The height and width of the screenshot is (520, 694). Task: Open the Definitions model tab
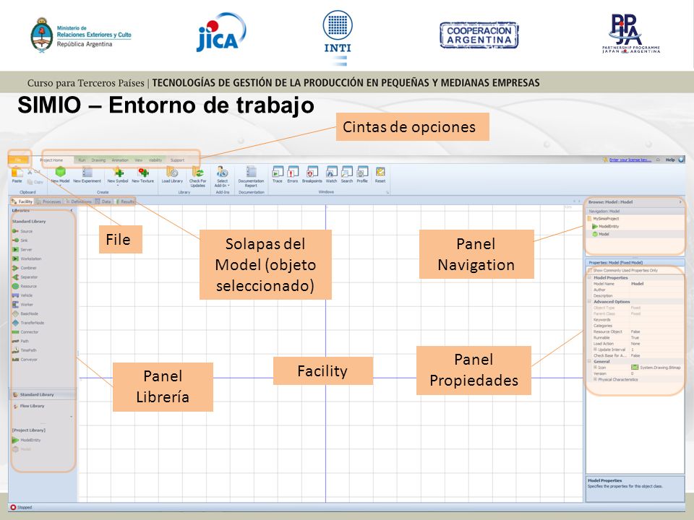(x=79, y=201)
